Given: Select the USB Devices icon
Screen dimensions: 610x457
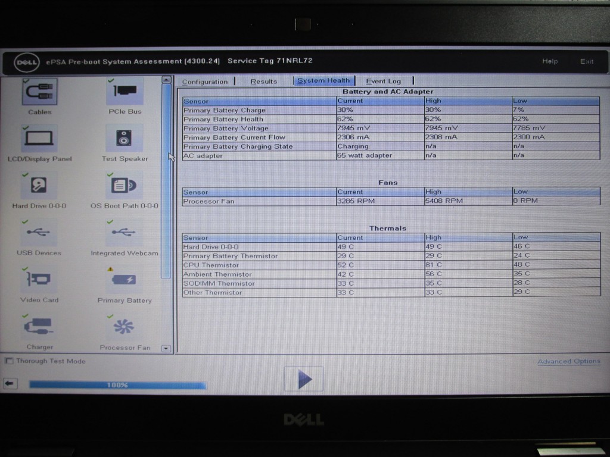Looking at the screenshot, I should (39, 233).
